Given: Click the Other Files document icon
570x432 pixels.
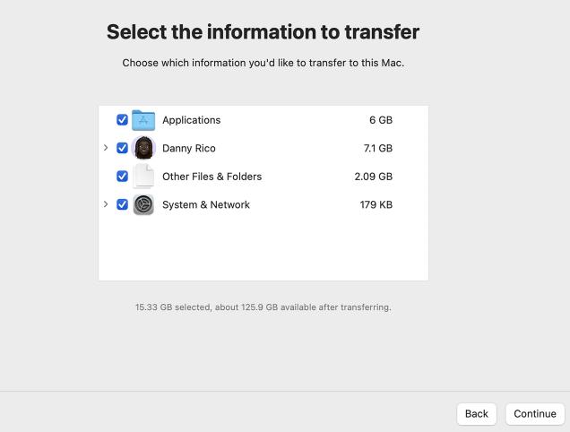Looking at the screenshot, I should tap(143, 177).
